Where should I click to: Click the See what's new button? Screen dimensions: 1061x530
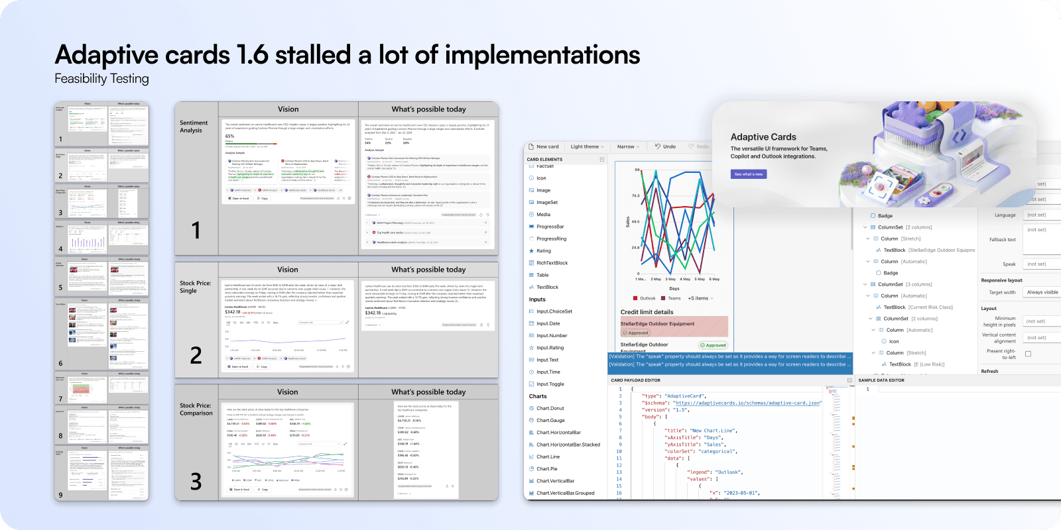click(749, 174)
